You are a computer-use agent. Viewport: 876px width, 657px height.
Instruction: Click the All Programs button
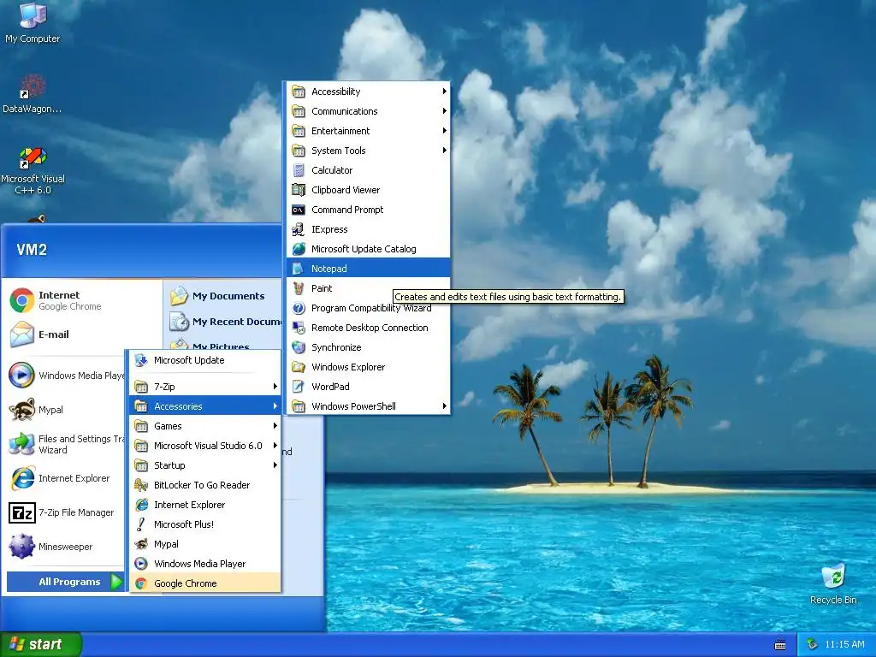[x=66, y=582]
